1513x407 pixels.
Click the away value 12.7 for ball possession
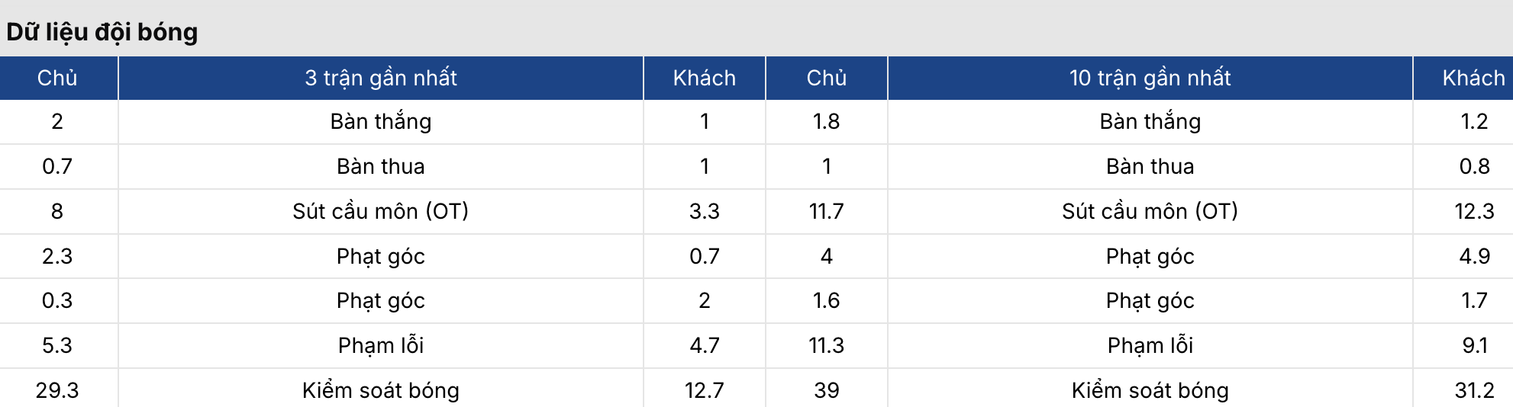(x=704, y=390)
